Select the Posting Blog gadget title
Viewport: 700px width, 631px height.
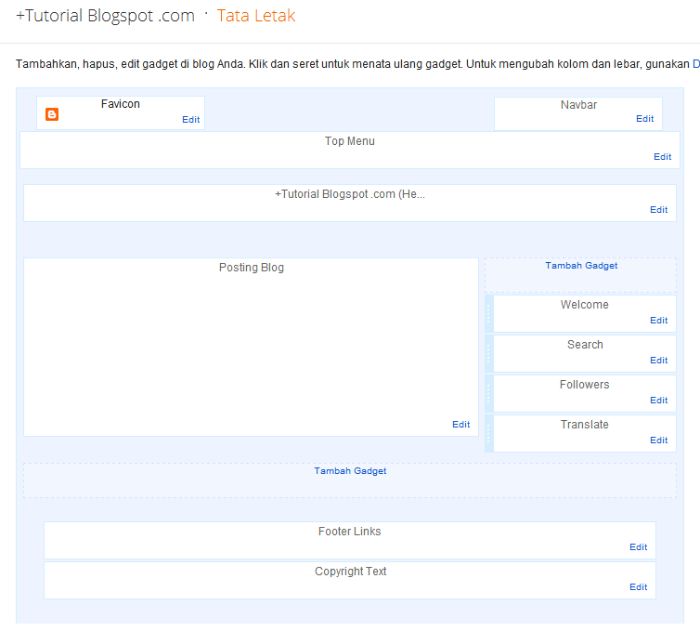coord(252,268)
